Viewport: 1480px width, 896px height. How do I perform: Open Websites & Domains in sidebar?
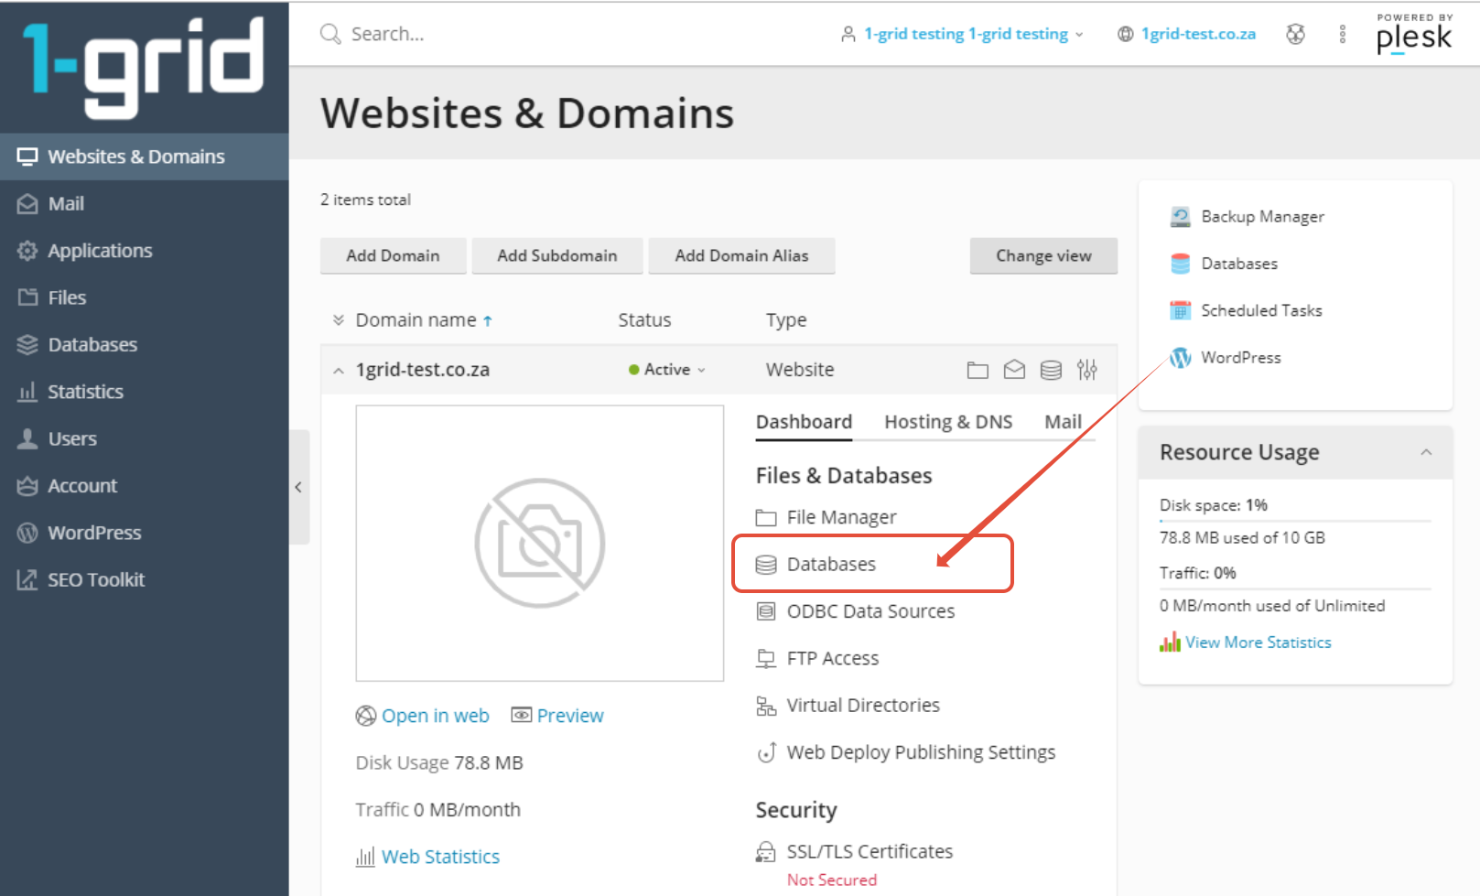144,157
